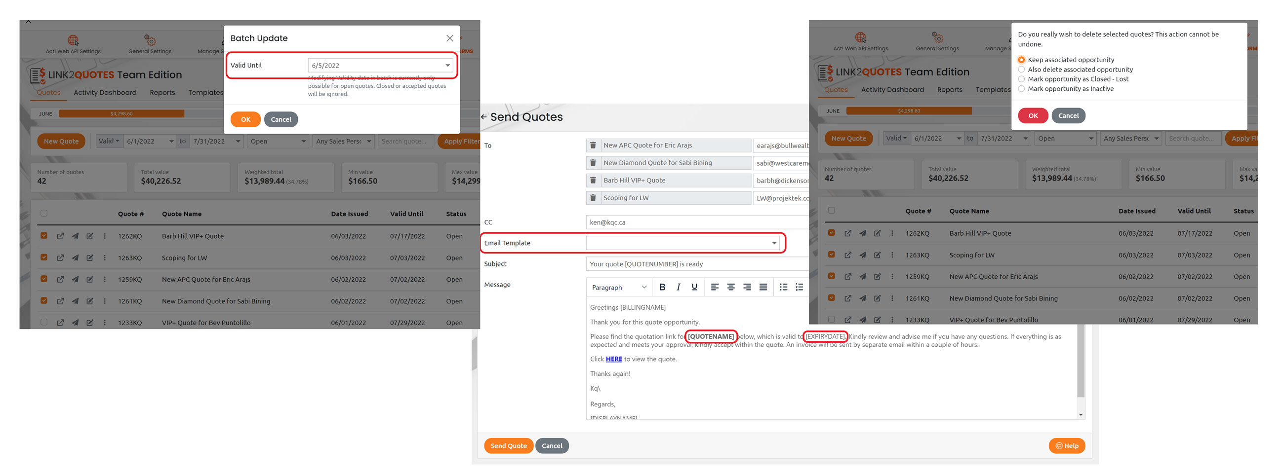Apply underline formatting in message editor
The height and width of the screenshot is (475, 1284).
click(694, 287)
